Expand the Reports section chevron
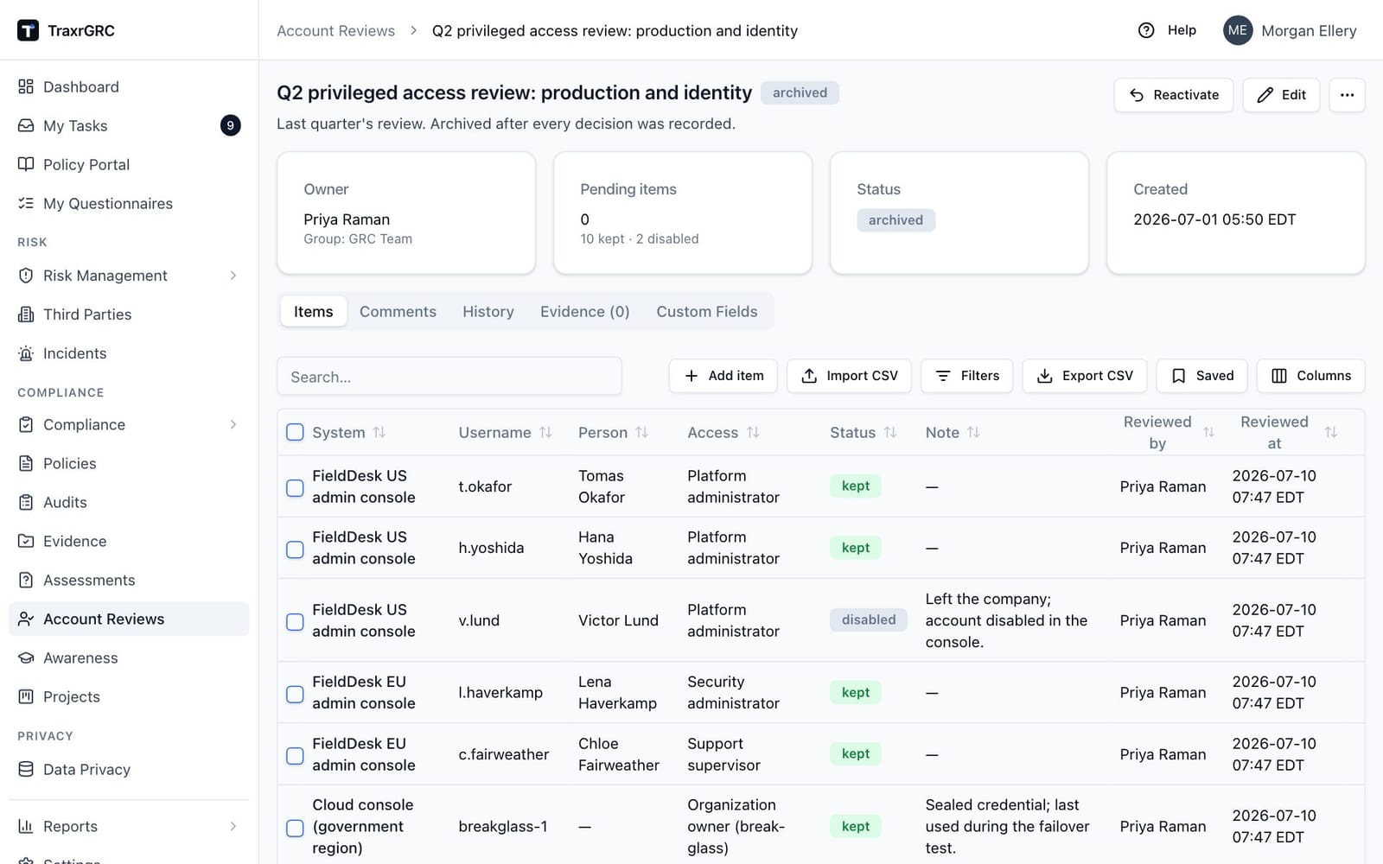 click(233, 826)
